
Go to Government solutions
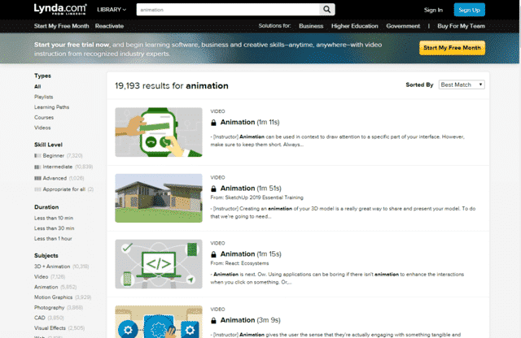pos(403,26)
